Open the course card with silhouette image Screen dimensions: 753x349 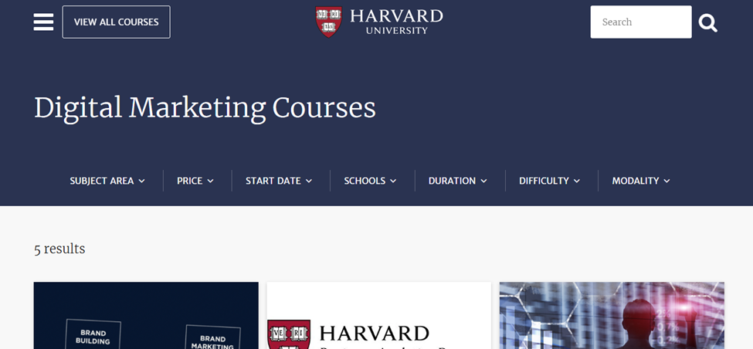tap(612, 315)
